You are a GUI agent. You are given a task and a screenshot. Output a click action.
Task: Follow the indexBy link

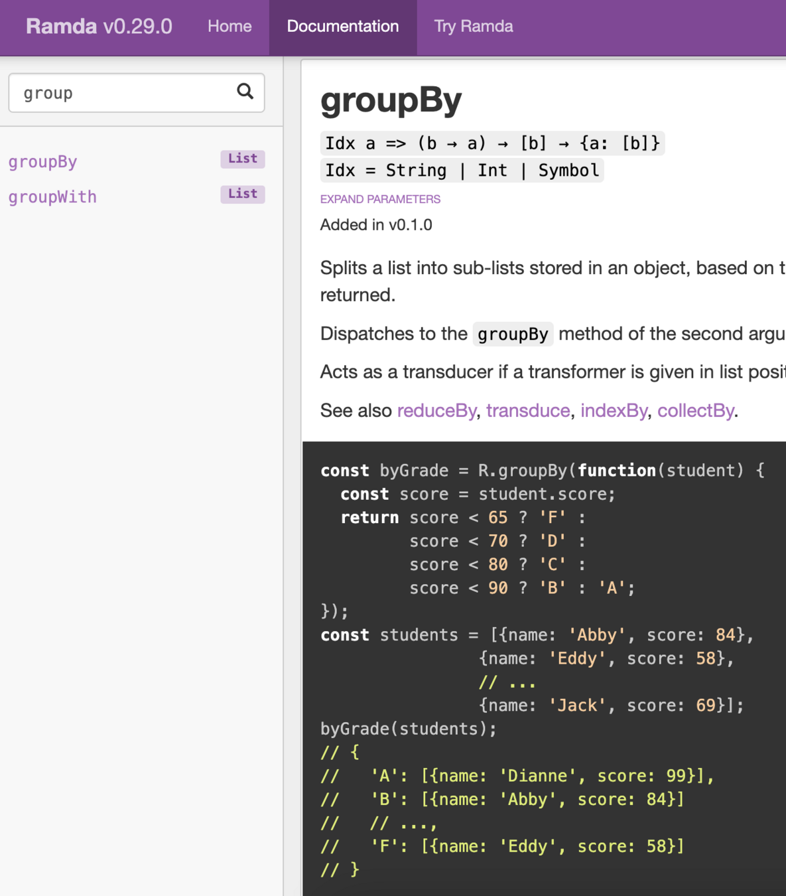(614, 411)
